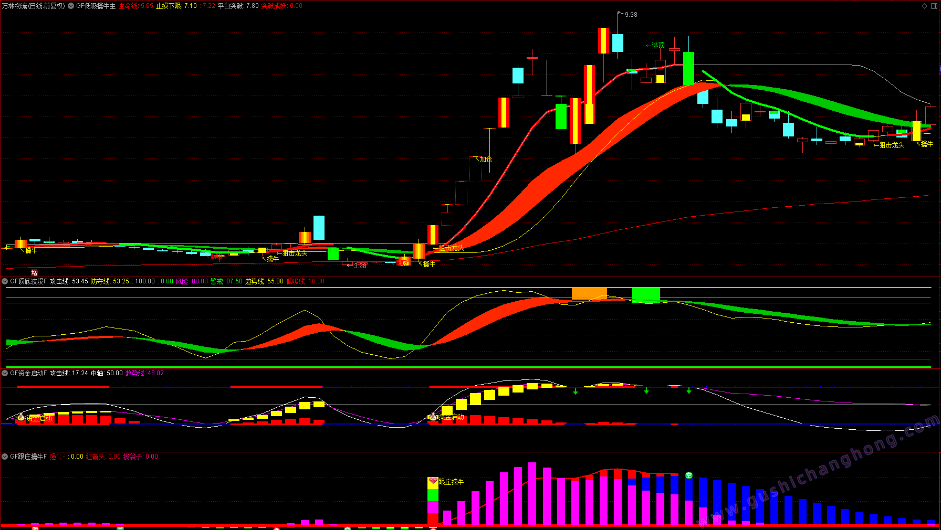Select the 警戒: 87.50 value
The width and height of the screenshot is (941, 530).
pyautogui.click(x=226, y=281)
